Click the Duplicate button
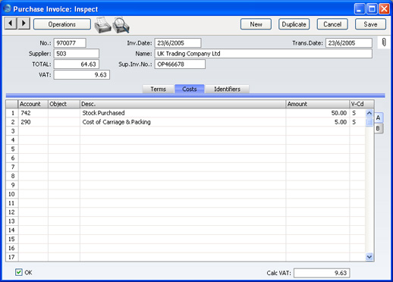The height and width of the screenshot is (282, 393). [294, 24]
